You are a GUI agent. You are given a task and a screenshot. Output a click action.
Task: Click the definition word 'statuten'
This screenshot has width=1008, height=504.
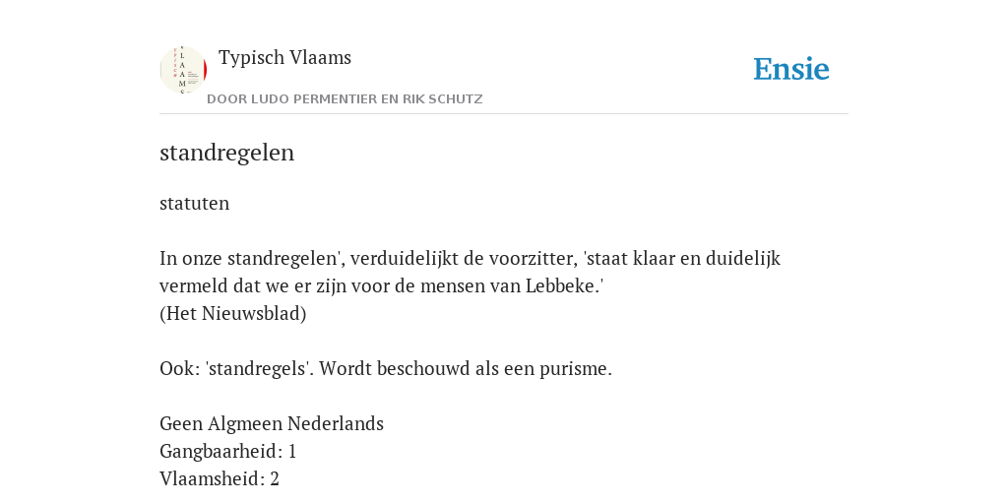(194, 203)
